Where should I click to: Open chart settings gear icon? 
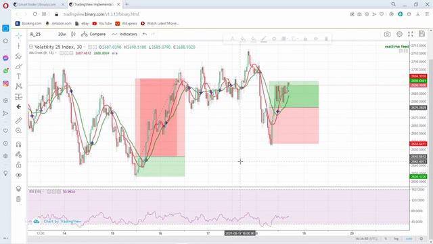[399, 34]
